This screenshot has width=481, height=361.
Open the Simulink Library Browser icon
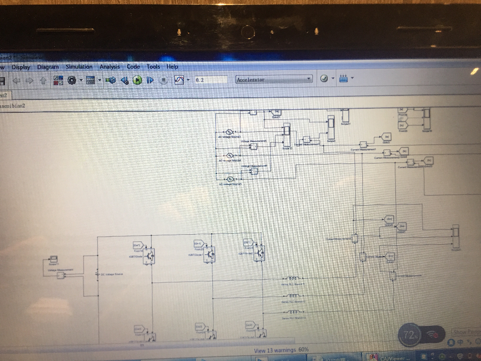pyautogui.click(x=58, y=80)
